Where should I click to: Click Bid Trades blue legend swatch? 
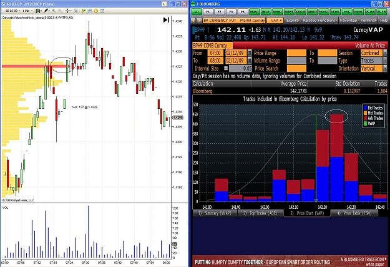pos(366,108)
